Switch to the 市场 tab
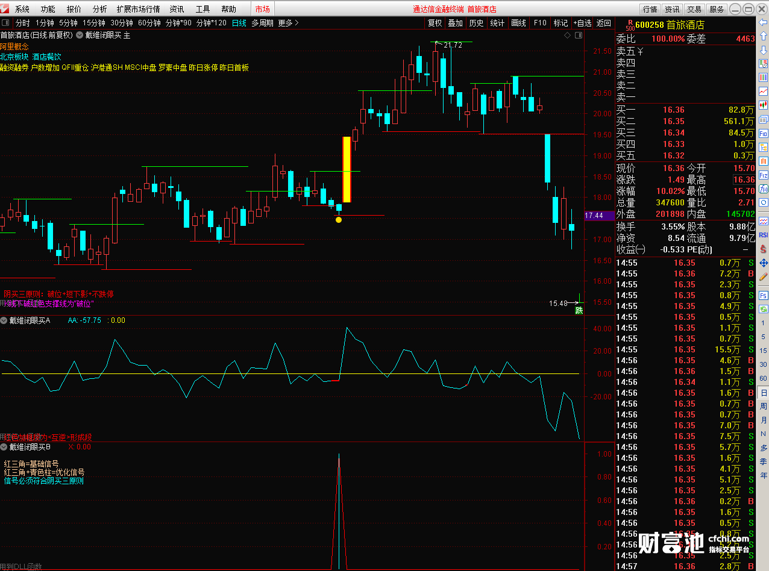The image size is (769, 571). [262, 9]
